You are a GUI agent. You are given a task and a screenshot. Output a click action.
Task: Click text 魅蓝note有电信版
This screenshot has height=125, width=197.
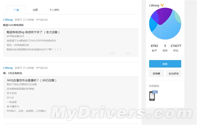point(13,25)
